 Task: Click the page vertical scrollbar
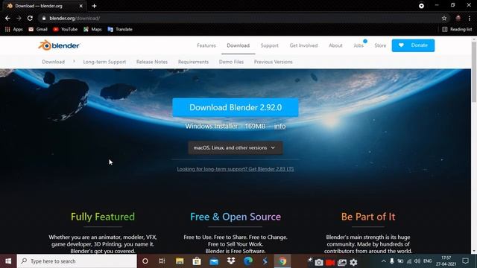(474, 72)
